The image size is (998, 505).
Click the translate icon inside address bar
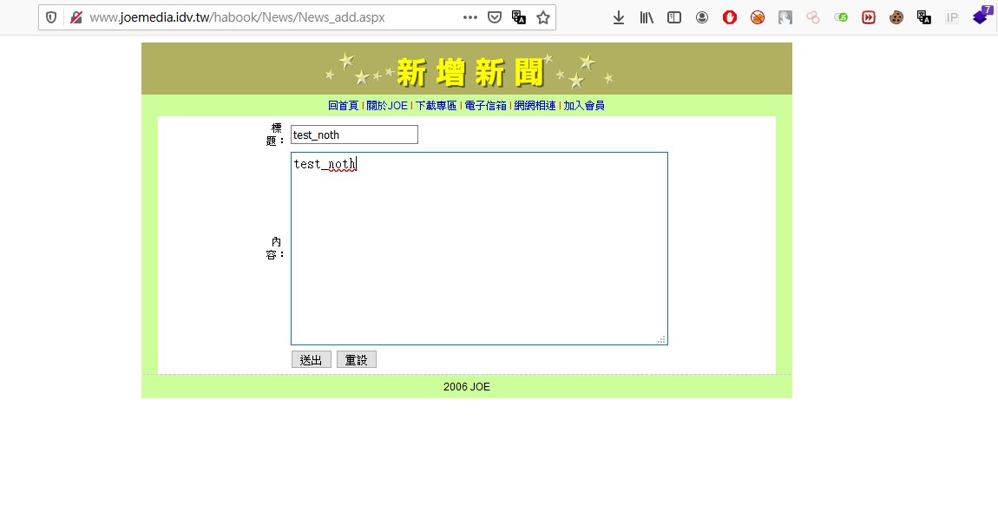(x=519, y=17)
